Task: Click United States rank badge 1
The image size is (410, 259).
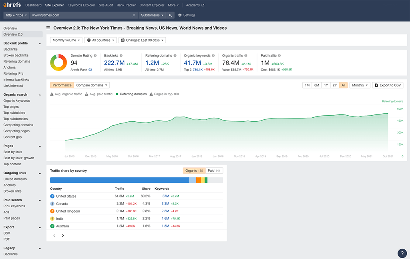Action: click(x=52, y=196)
